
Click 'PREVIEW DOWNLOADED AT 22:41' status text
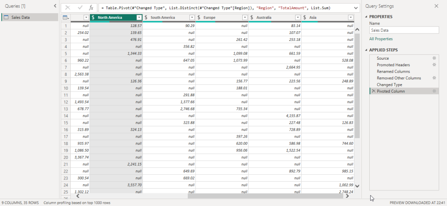[417, 203]
